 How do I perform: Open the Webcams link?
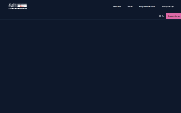click(x=117, y=6)
